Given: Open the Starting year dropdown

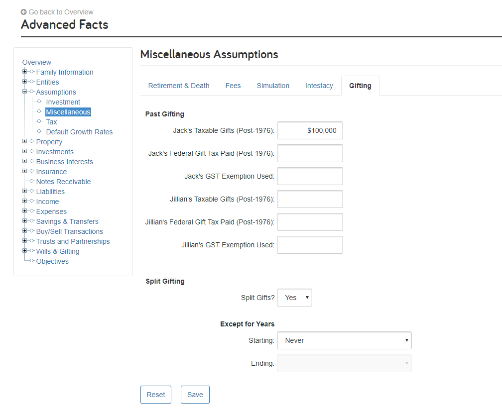Looking at the screenshot, I should (344, 340).
